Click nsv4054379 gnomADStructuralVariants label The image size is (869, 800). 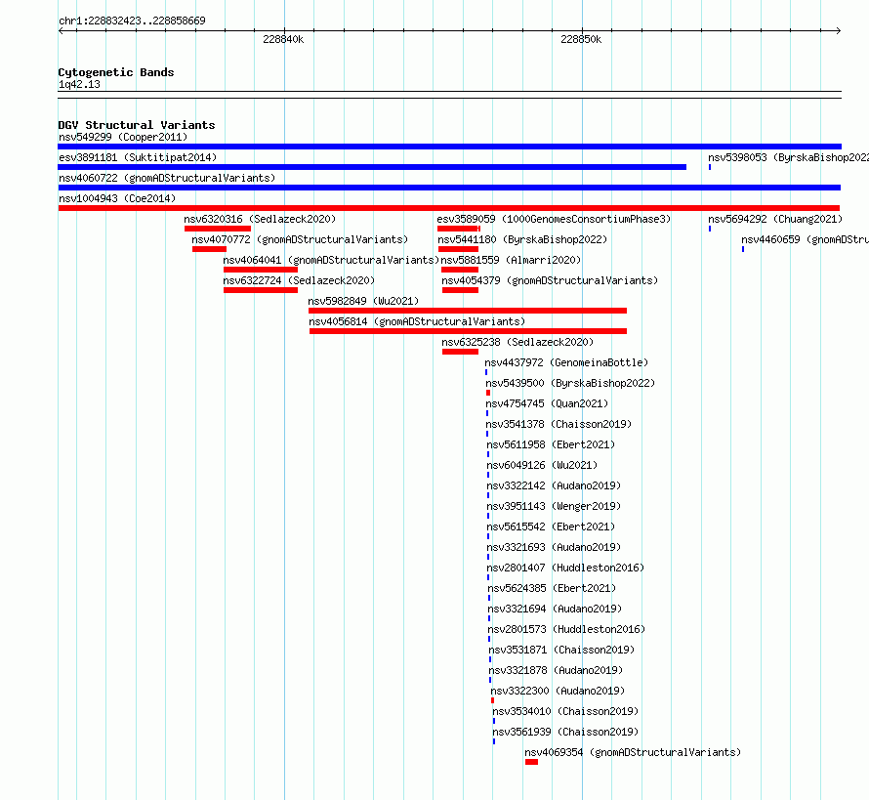click(550, 280)
